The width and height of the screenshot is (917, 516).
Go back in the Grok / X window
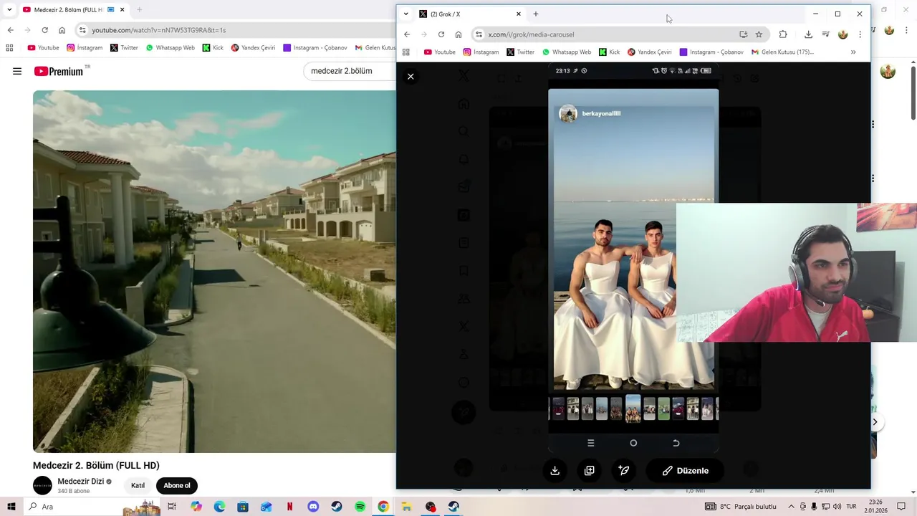[407, 34]
